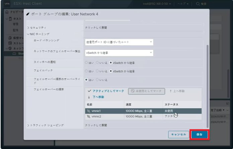Screen dimensions: 233x149
Task: Click 完了日時 column header in background
Action: (x=216, y=110)
